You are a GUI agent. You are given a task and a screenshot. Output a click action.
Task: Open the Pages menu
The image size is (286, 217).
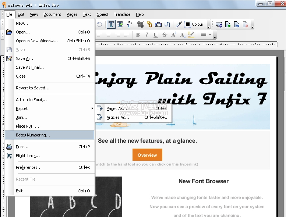[72, 14]
